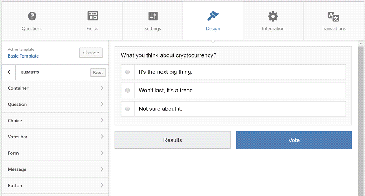Expand the Votes bar element chevron
The image size is (365, 196).
pyautogui.click(x=102, y=137)
